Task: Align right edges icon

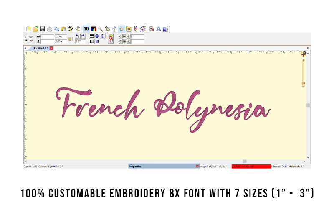Action: pos(128,36)
